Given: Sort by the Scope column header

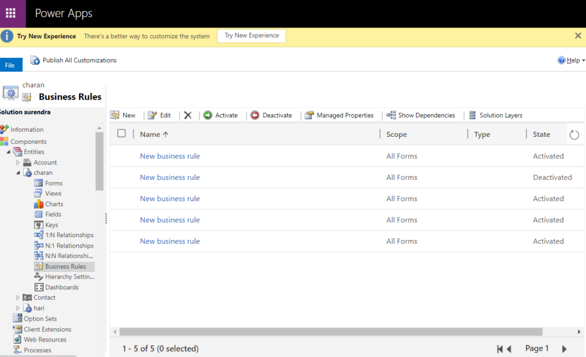Looking at the screenshot, I should point(397,134).
